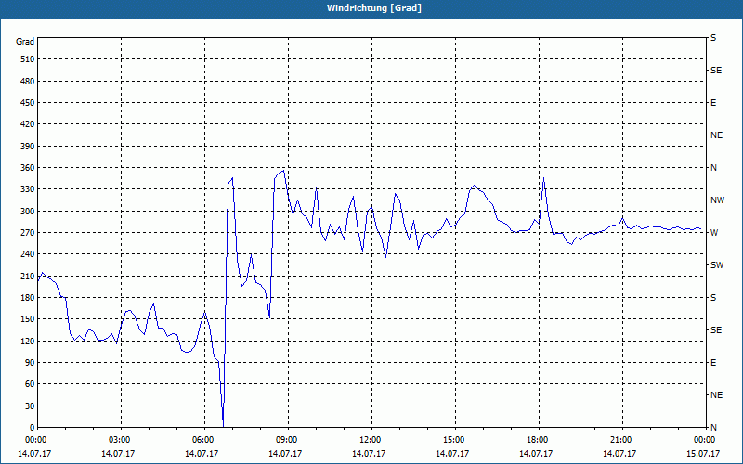This screenshot has height=464, width=743.
Task: Click the 480 value on the degree axis
Action: coord(27,82)
